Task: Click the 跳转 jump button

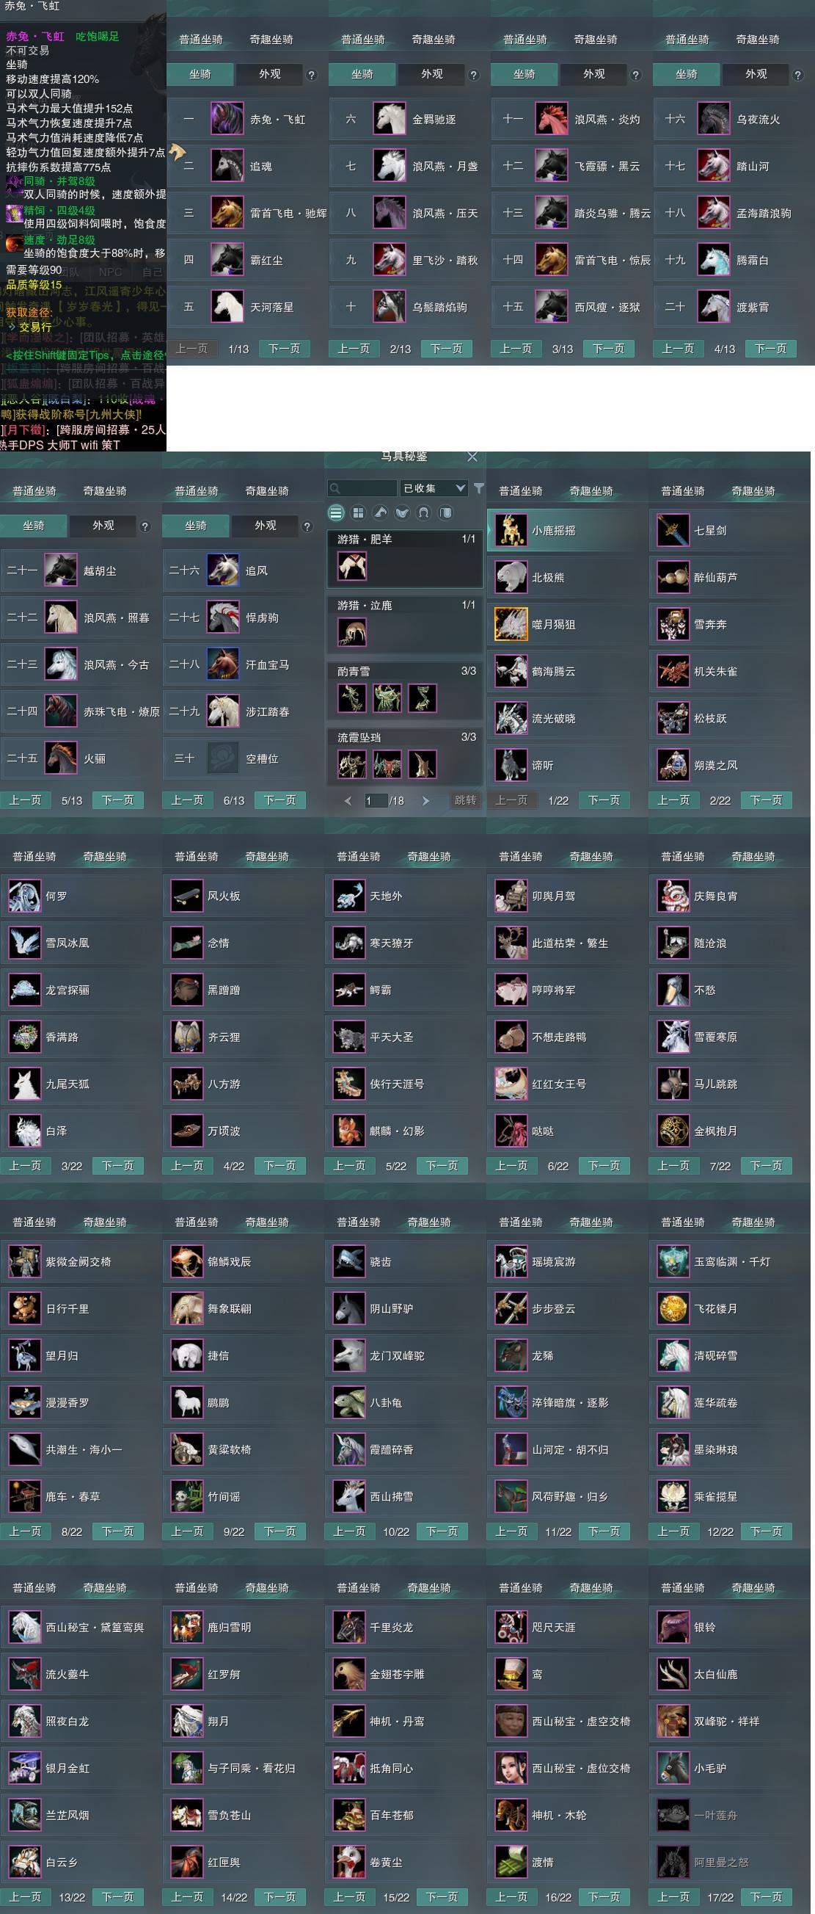Action: coord(465,800)
